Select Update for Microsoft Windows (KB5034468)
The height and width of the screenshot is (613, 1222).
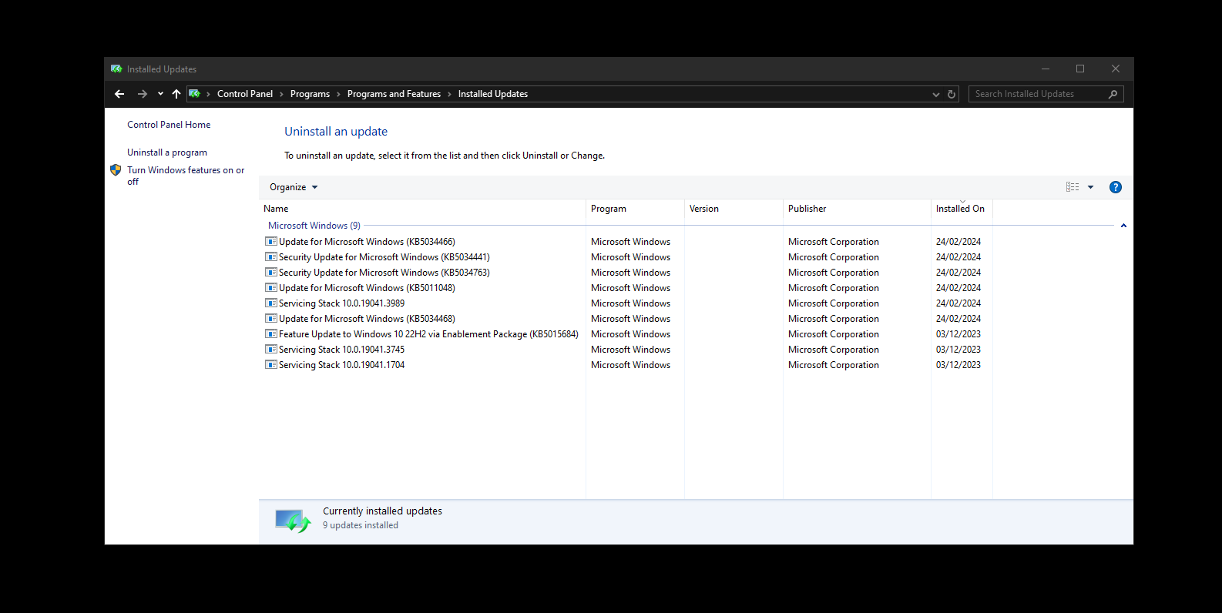click(367, 319)
